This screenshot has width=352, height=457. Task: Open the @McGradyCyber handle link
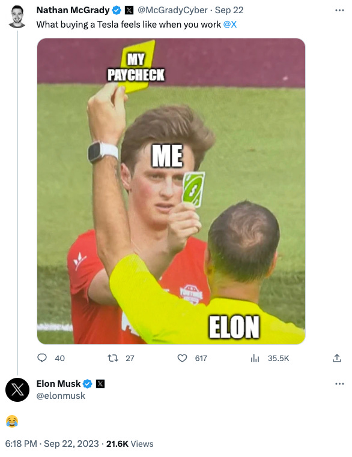172,10
